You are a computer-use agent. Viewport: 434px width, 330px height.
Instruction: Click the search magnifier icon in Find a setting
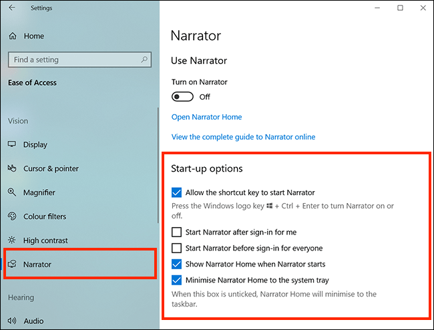click(144, 59)
